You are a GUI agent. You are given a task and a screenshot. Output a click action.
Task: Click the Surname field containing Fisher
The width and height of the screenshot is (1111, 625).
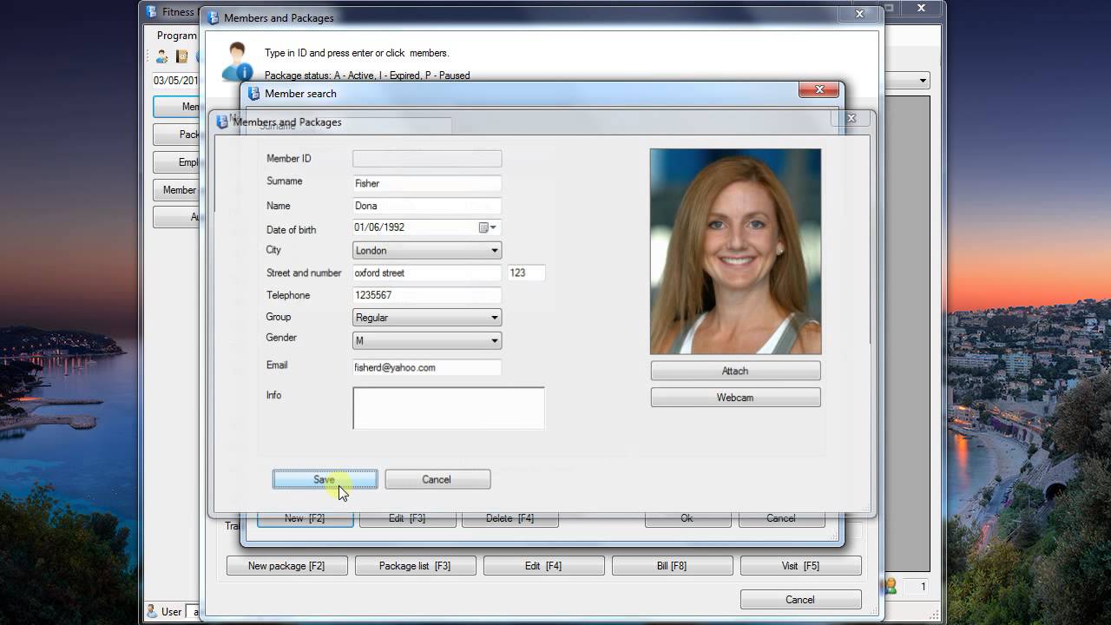pyautogui.click(x=427, y=183)
